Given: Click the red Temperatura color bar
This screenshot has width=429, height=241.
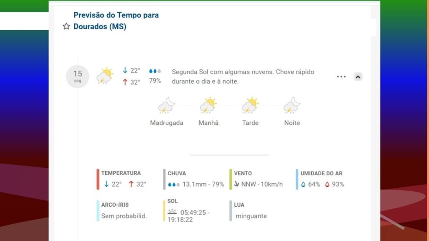Looking at the screenshot, I should (98, 179).
